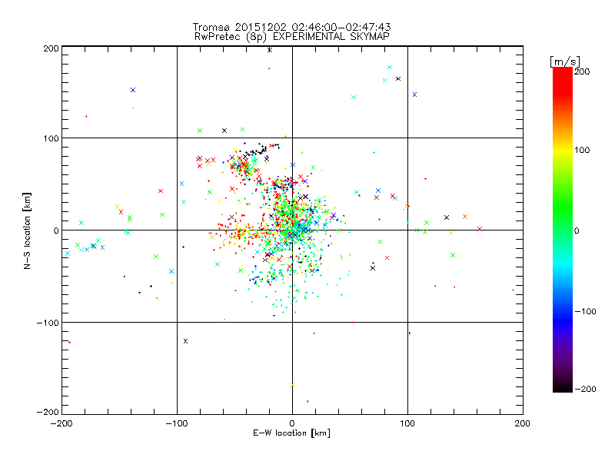615x461 pixels.
Task: Click the y-axis tick label '200' at top
Action: pyautogui.click(x=51, y=48)
